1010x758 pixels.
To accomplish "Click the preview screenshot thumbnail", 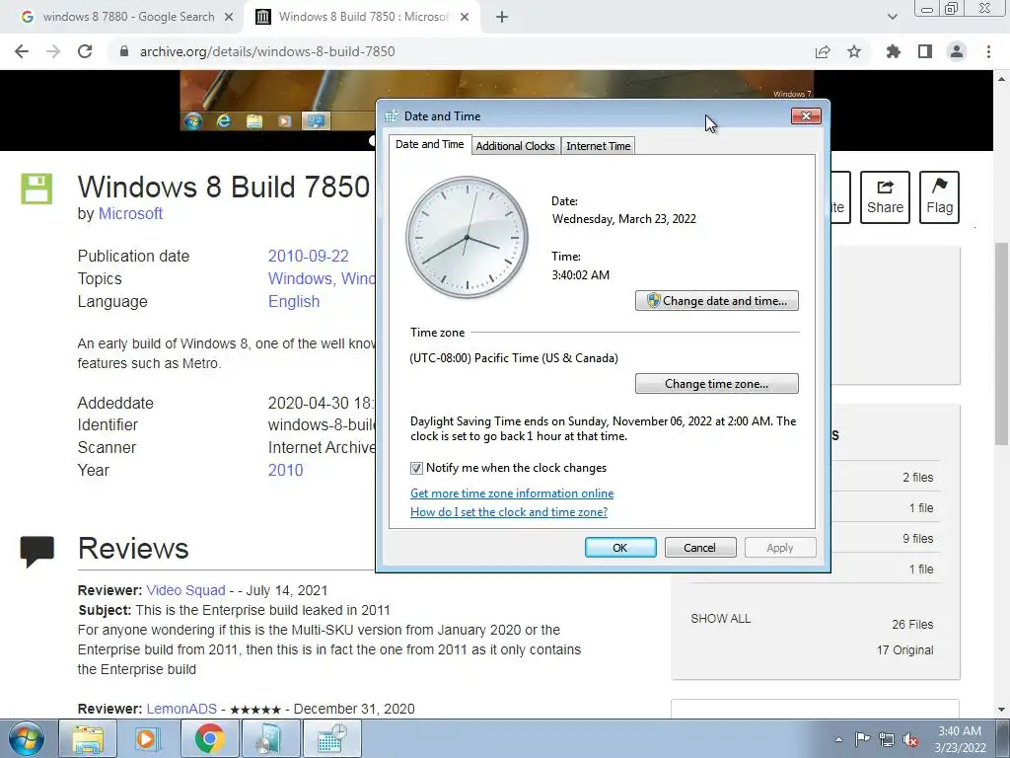I will (x=496, y=100).
